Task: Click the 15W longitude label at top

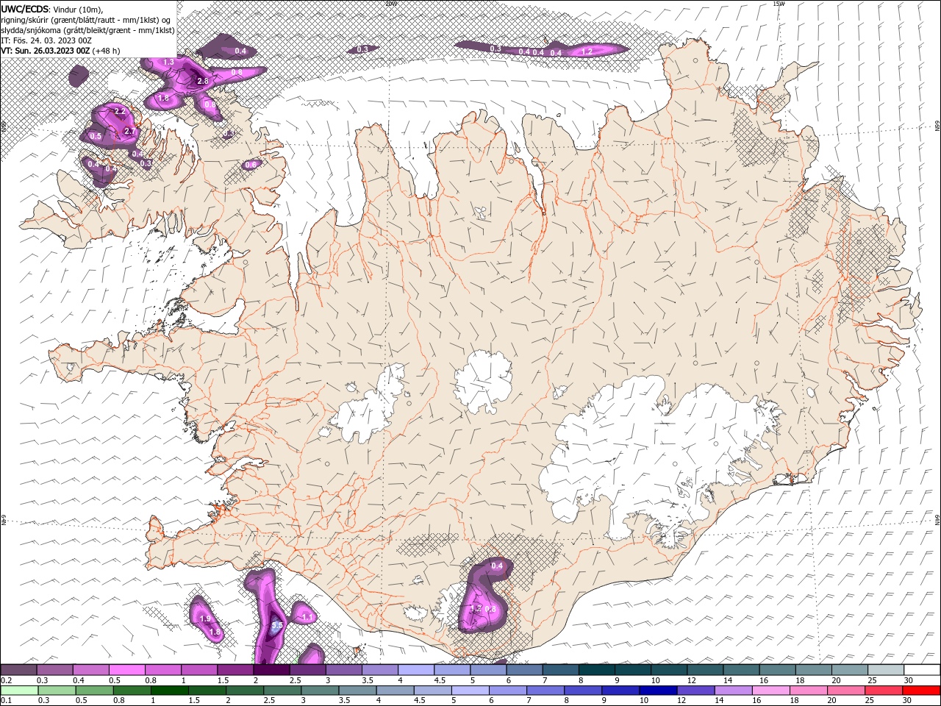Action: pos(779,4)
